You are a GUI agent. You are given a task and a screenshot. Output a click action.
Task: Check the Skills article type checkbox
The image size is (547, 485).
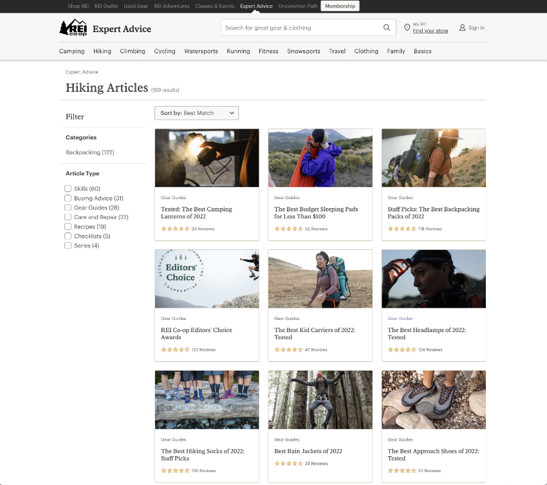click(x=68, y=189)
